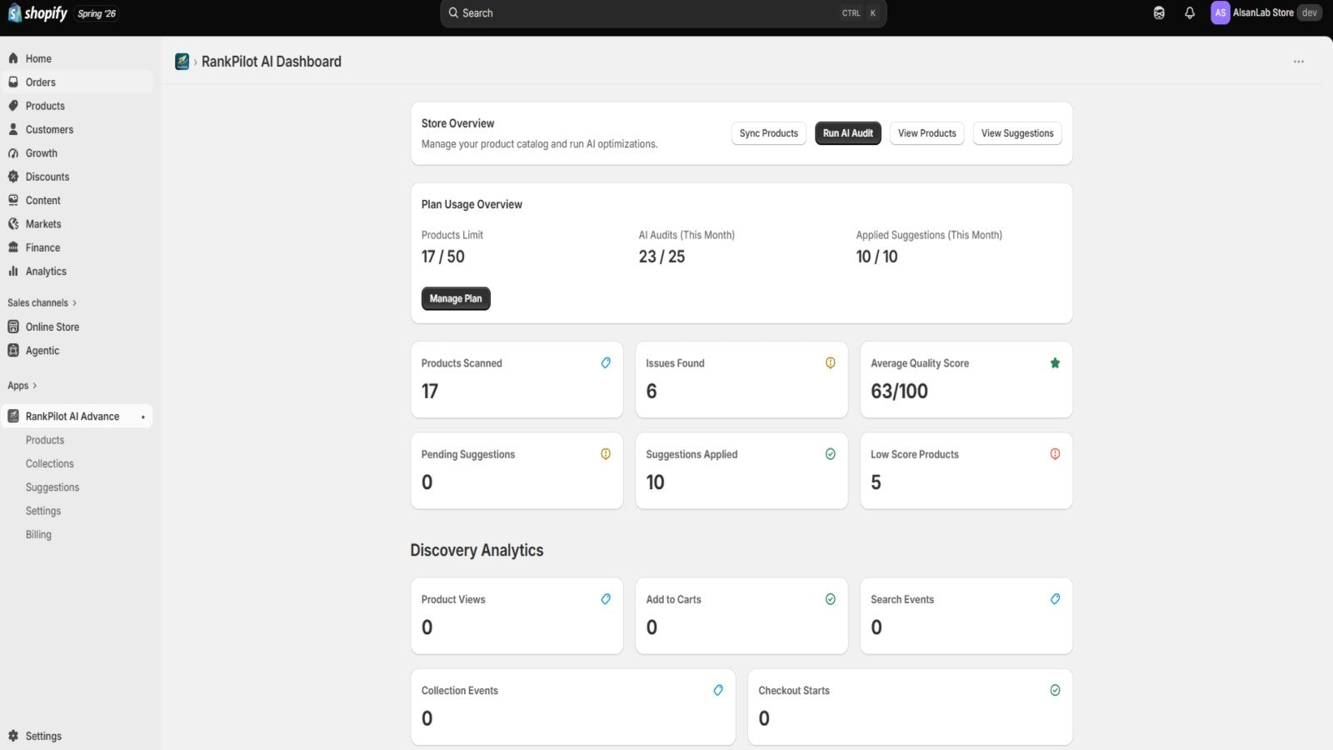Click the Search Events tag icon
1333x750 pixels.
tap(1056, 599)
